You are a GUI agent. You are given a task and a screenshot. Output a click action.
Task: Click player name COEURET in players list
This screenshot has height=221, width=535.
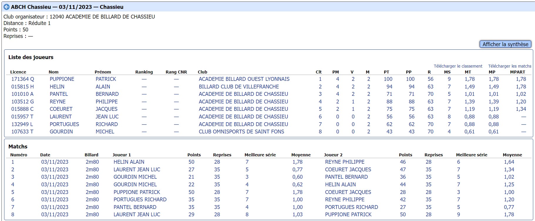(x=61, y=109)
